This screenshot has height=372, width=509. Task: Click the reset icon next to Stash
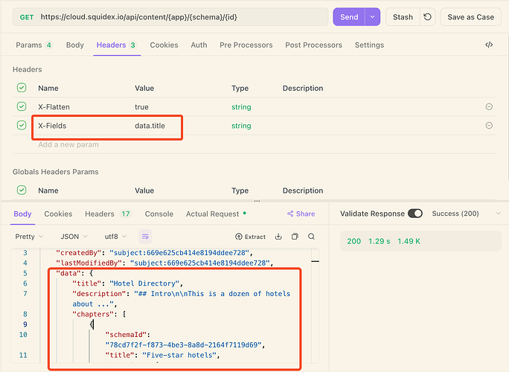coord(428,17)
